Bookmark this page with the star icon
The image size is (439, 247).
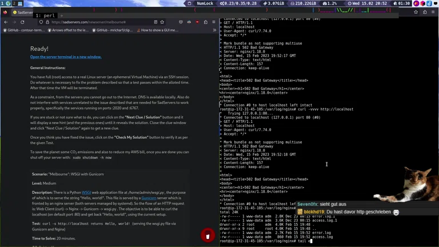click(162, 22)
